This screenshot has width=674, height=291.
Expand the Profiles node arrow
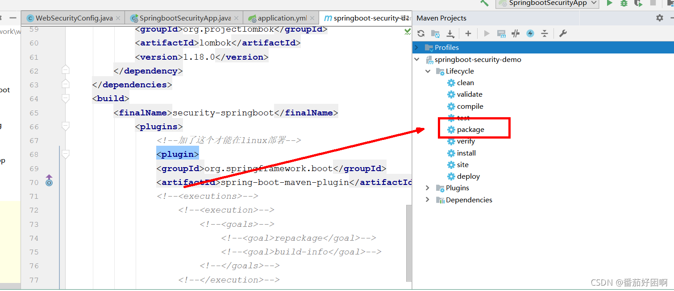point(416,47)
